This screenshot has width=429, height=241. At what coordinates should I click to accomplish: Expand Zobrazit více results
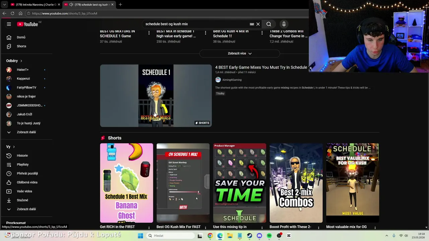point(240,54)
